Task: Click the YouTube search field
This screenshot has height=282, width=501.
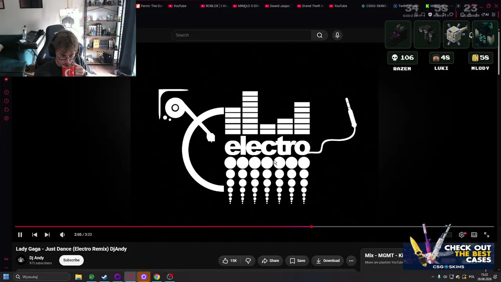Action: (241, 35)
